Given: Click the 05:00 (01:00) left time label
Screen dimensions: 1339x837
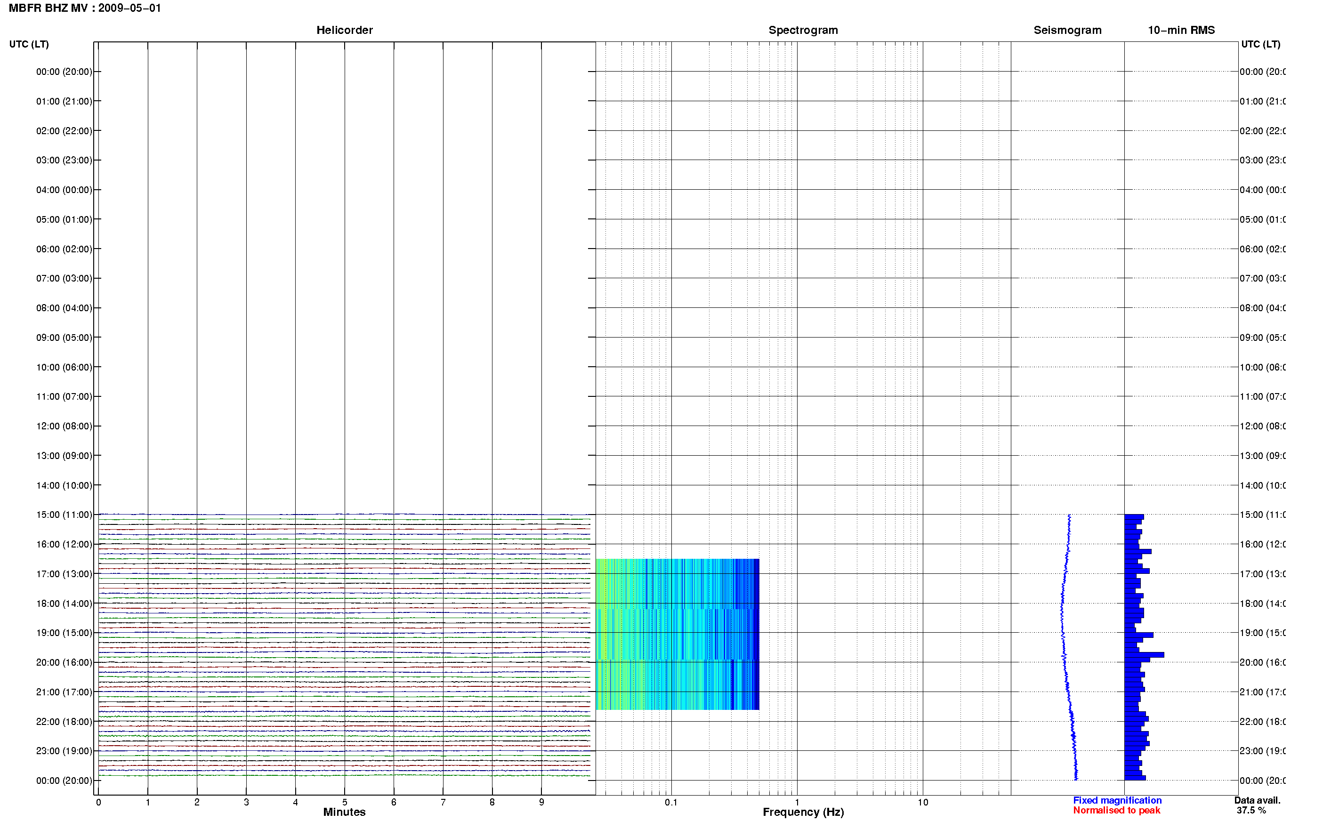Looking at the screenshot, I should (64, 219).
